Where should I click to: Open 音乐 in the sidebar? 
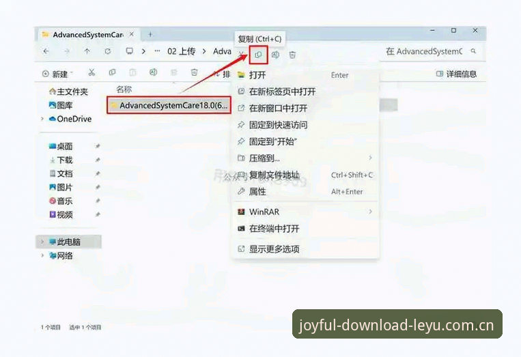point(61,201)
